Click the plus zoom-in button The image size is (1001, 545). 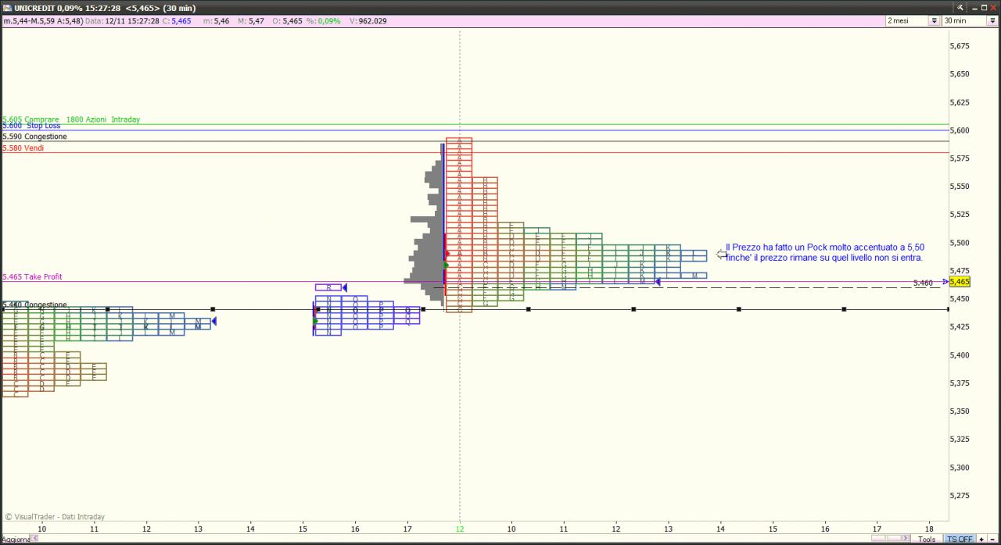pos(981,539)
